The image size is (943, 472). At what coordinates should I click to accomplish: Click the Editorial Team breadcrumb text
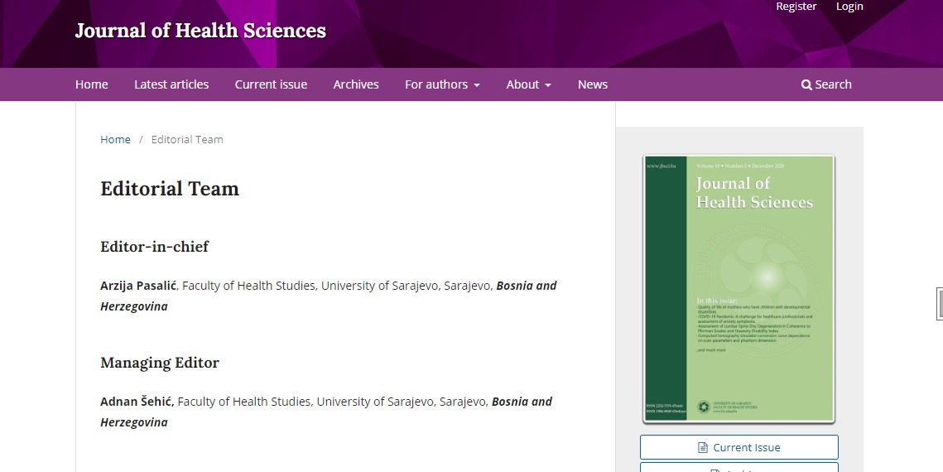187,139
